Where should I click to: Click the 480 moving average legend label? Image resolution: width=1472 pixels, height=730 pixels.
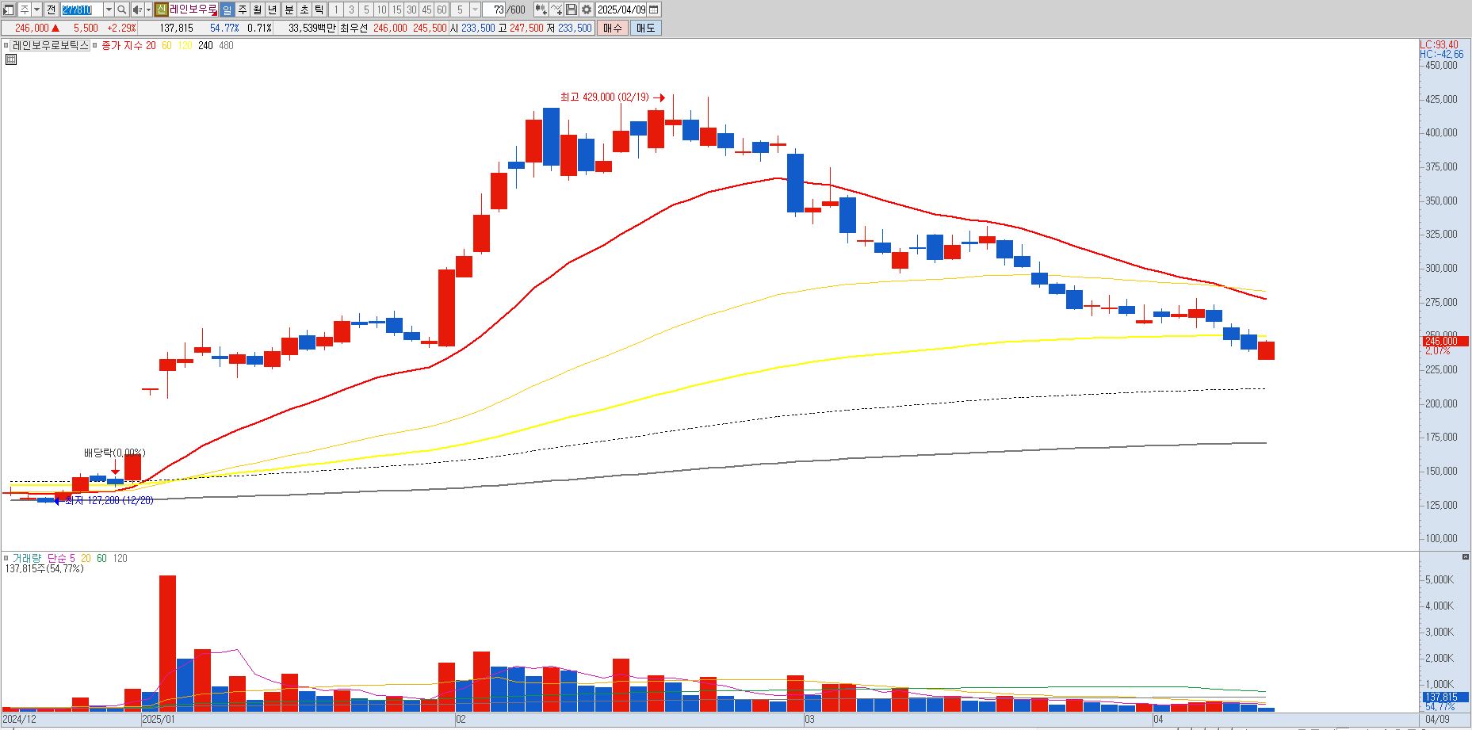(226, 45)
